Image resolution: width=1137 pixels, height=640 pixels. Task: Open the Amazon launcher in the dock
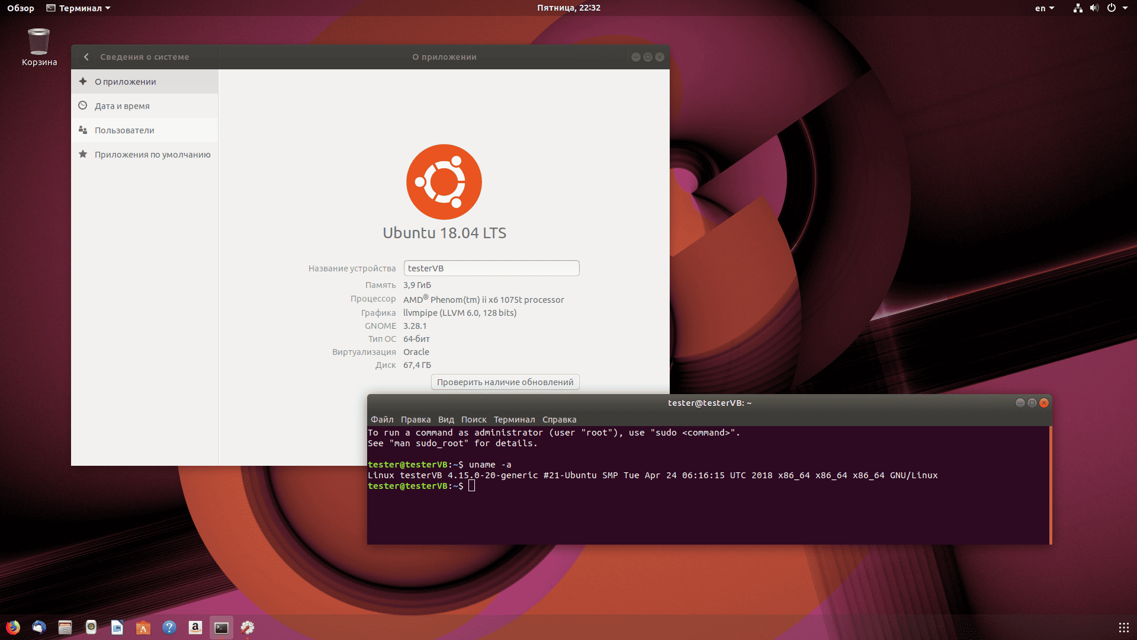[195, 628]
